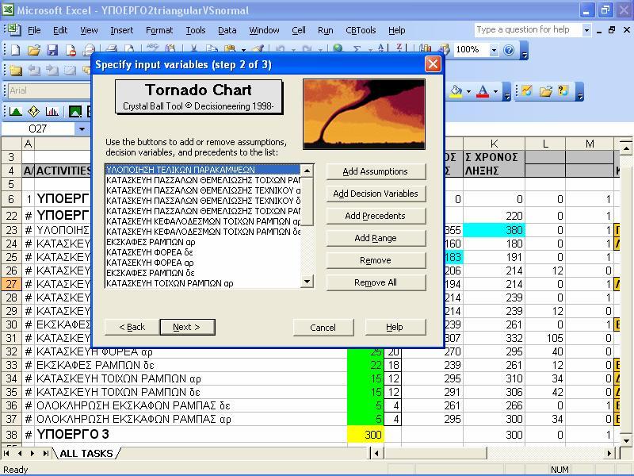Click the Add Decision Variables button
Screen dimensions: 634x476
point(376,194)
